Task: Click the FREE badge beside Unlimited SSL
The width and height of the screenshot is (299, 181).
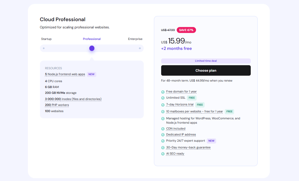Action: tap(192, 98)
